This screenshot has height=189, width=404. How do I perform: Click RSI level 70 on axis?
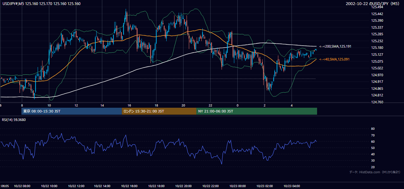373,135
